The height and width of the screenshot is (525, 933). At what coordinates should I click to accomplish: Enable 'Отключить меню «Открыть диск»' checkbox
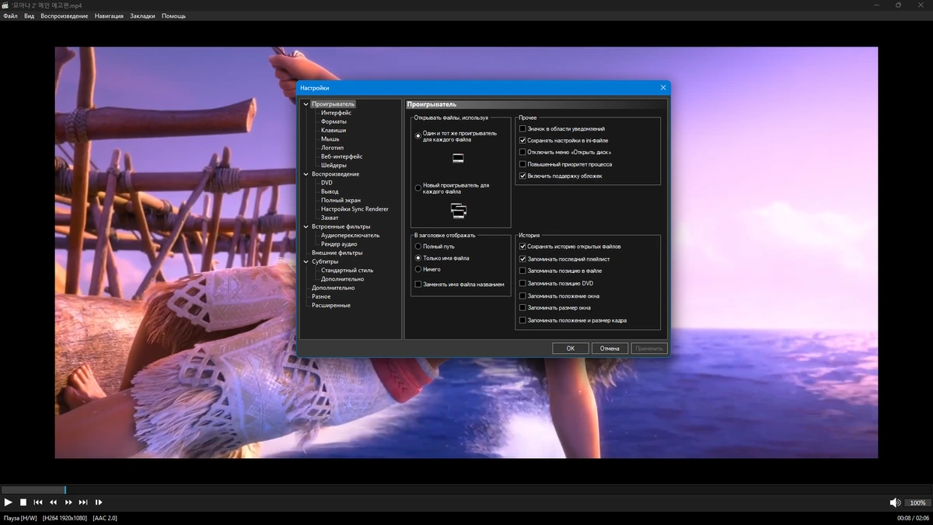(x=522, y=152)
